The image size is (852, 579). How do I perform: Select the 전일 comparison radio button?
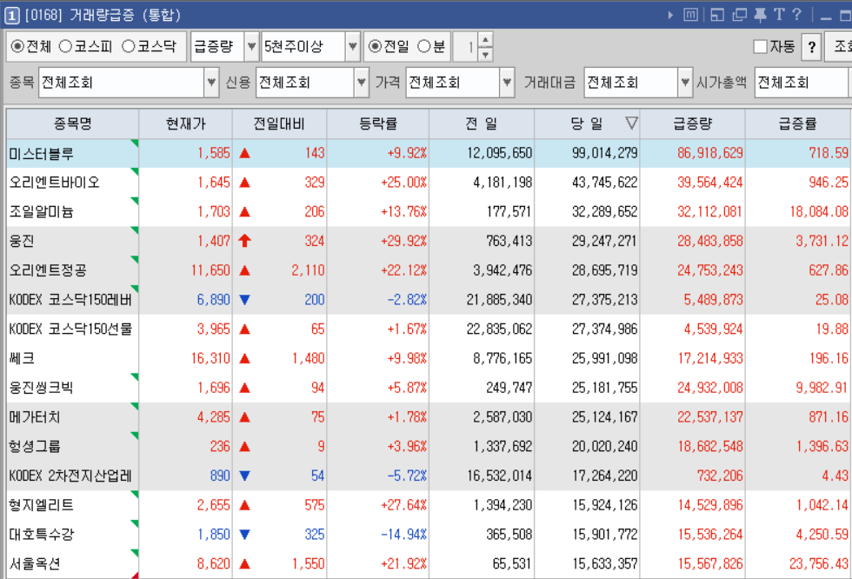point(375,47)
